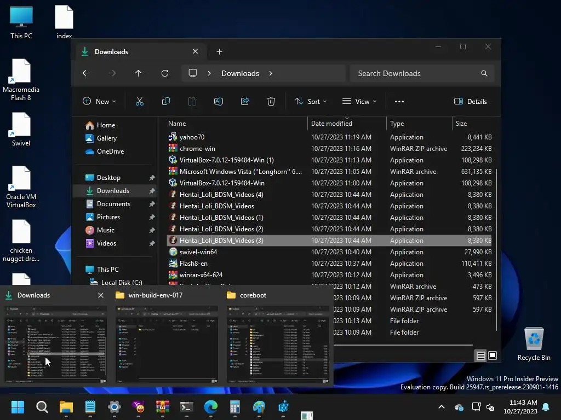Screen dimensions: 561x420
Task: Refresh the Downloads folder view
Action: coord(165,73)
